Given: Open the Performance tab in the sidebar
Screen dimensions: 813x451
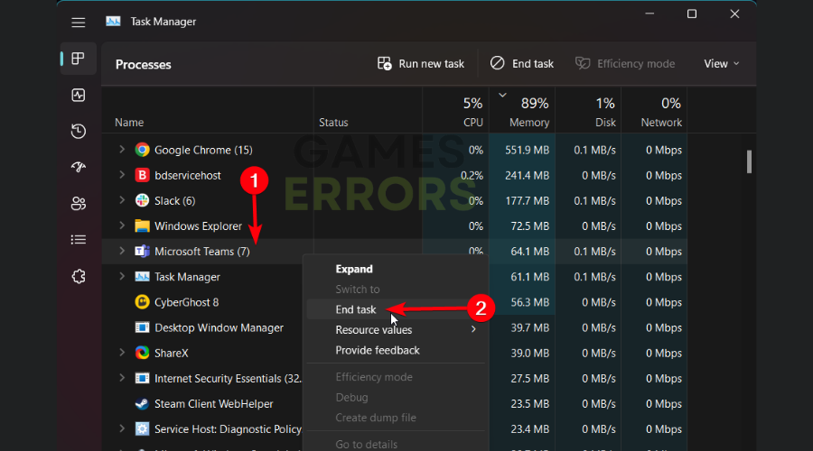Looking at the screenshot, I should pyautogui.click(x=79, y=95).
